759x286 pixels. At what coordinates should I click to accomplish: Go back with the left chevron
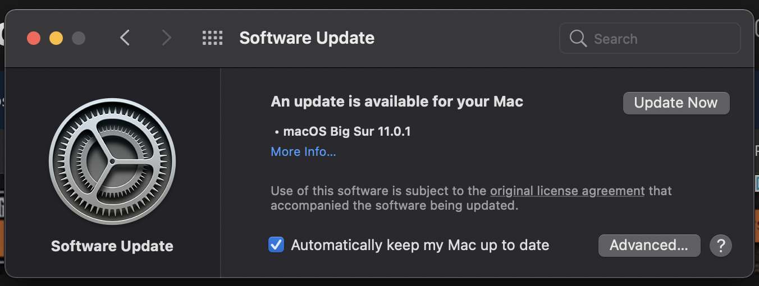point(125,38)
